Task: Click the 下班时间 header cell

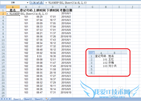Action: (53, 10)
